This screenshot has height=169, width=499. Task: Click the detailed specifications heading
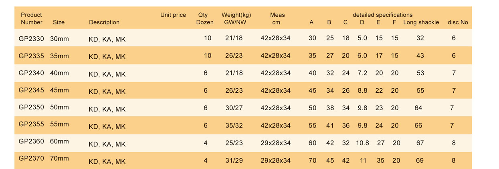pos(382,15)
